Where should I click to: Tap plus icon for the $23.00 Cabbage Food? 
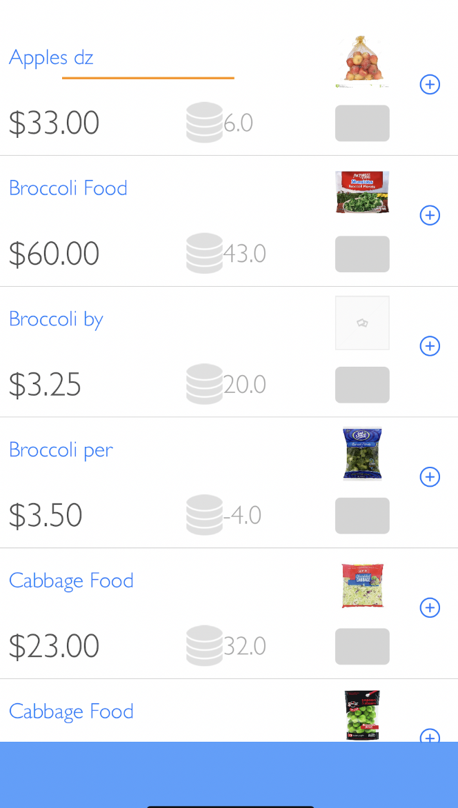click(x=430, y=607)
